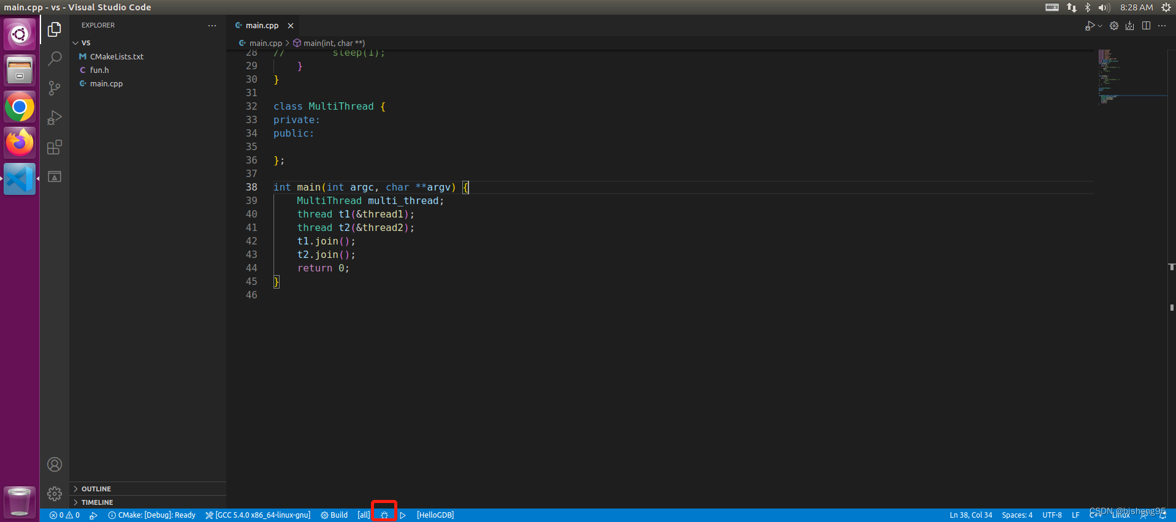Open the Extensions view
This screenshot has height=522, width=1176.
tap(55, 147)
